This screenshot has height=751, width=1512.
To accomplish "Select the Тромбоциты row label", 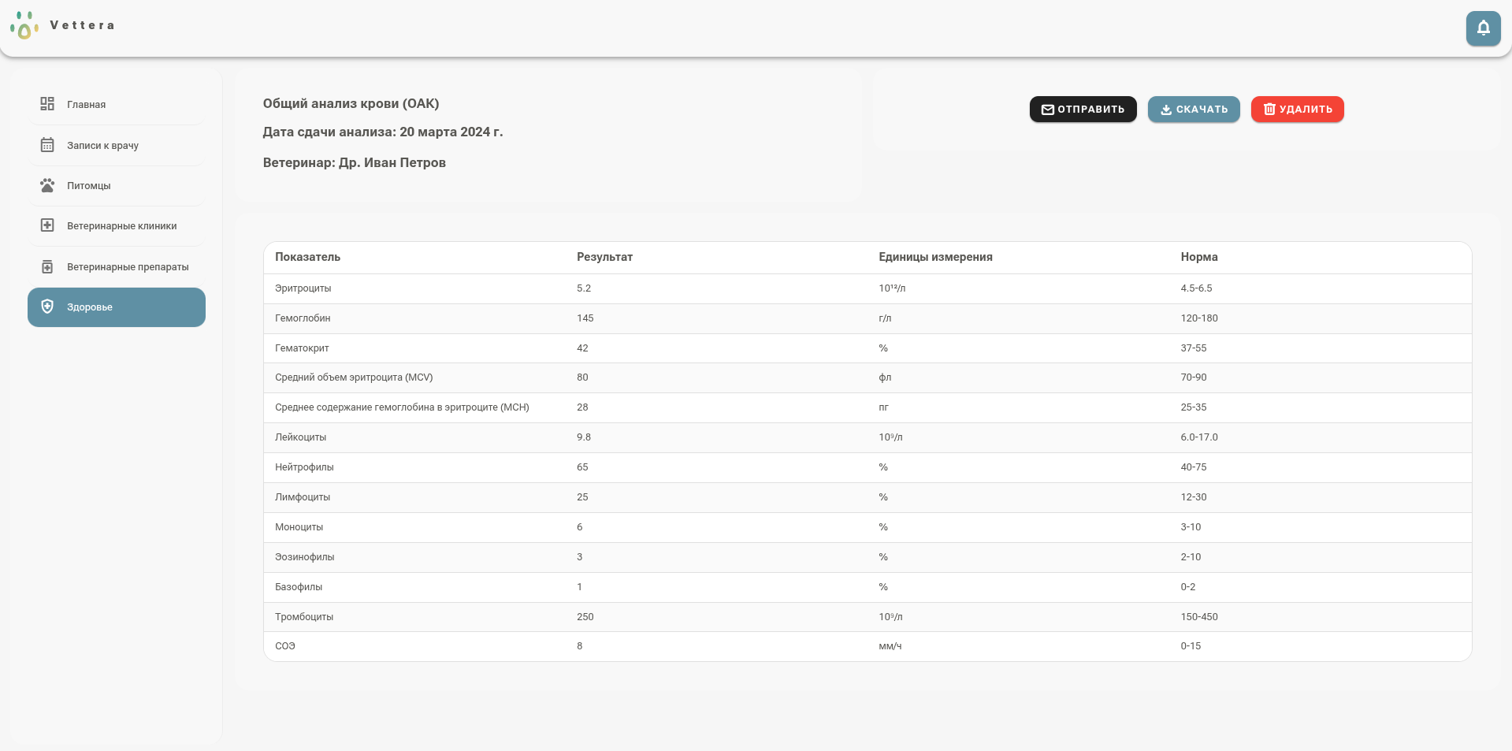I will click(304, 617).
